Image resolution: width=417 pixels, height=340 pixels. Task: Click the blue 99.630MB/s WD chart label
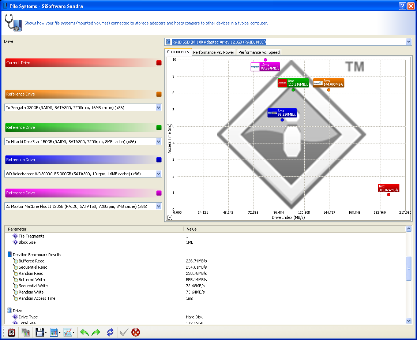pyautogui.click(x=282, y=113)
